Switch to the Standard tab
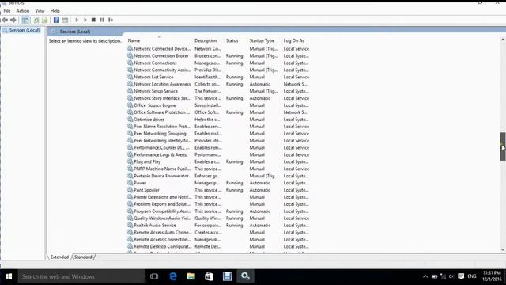Screen dimensions: 506x285 (83, 256)
